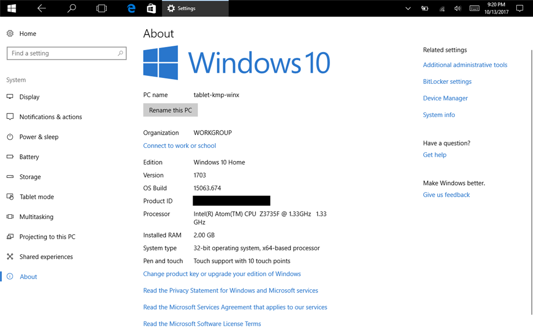Viewport: 533px width, 333px height.
Task: Open Multitasking settings
Action: tap(36, 217)
